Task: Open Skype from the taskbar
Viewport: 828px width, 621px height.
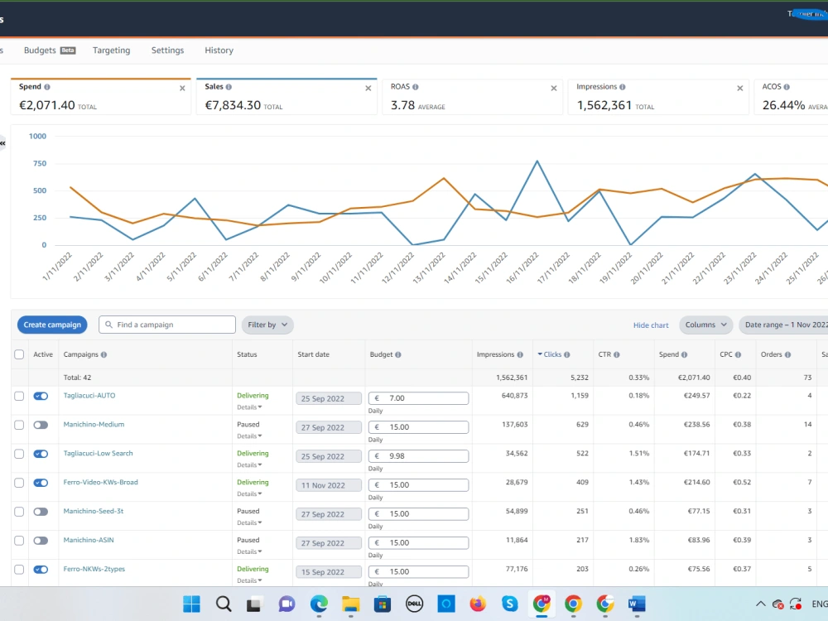Action: coord(509,604)
